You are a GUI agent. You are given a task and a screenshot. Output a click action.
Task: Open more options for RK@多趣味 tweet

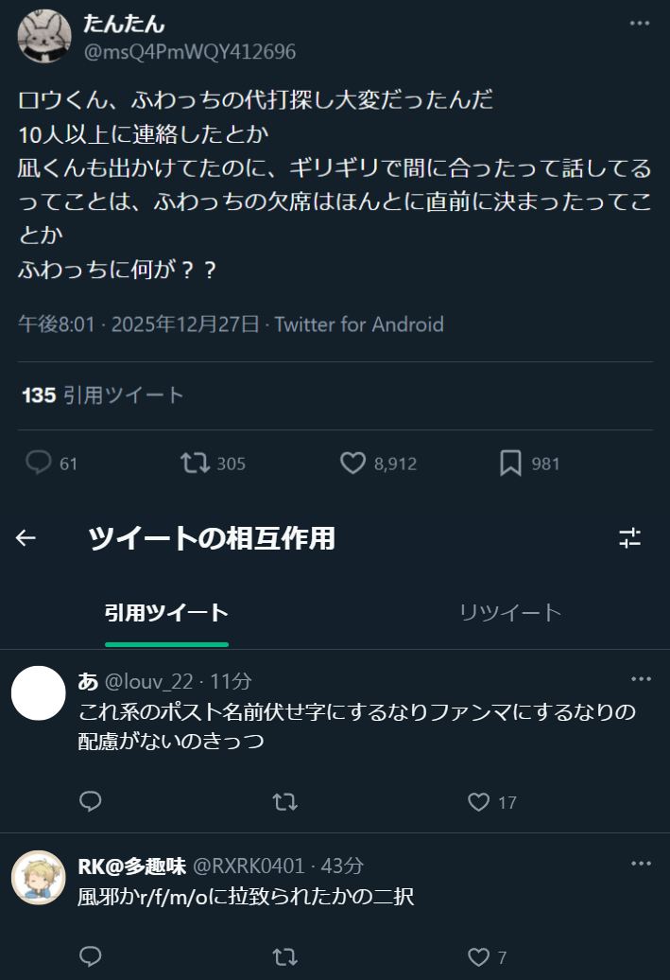point(641,864)
